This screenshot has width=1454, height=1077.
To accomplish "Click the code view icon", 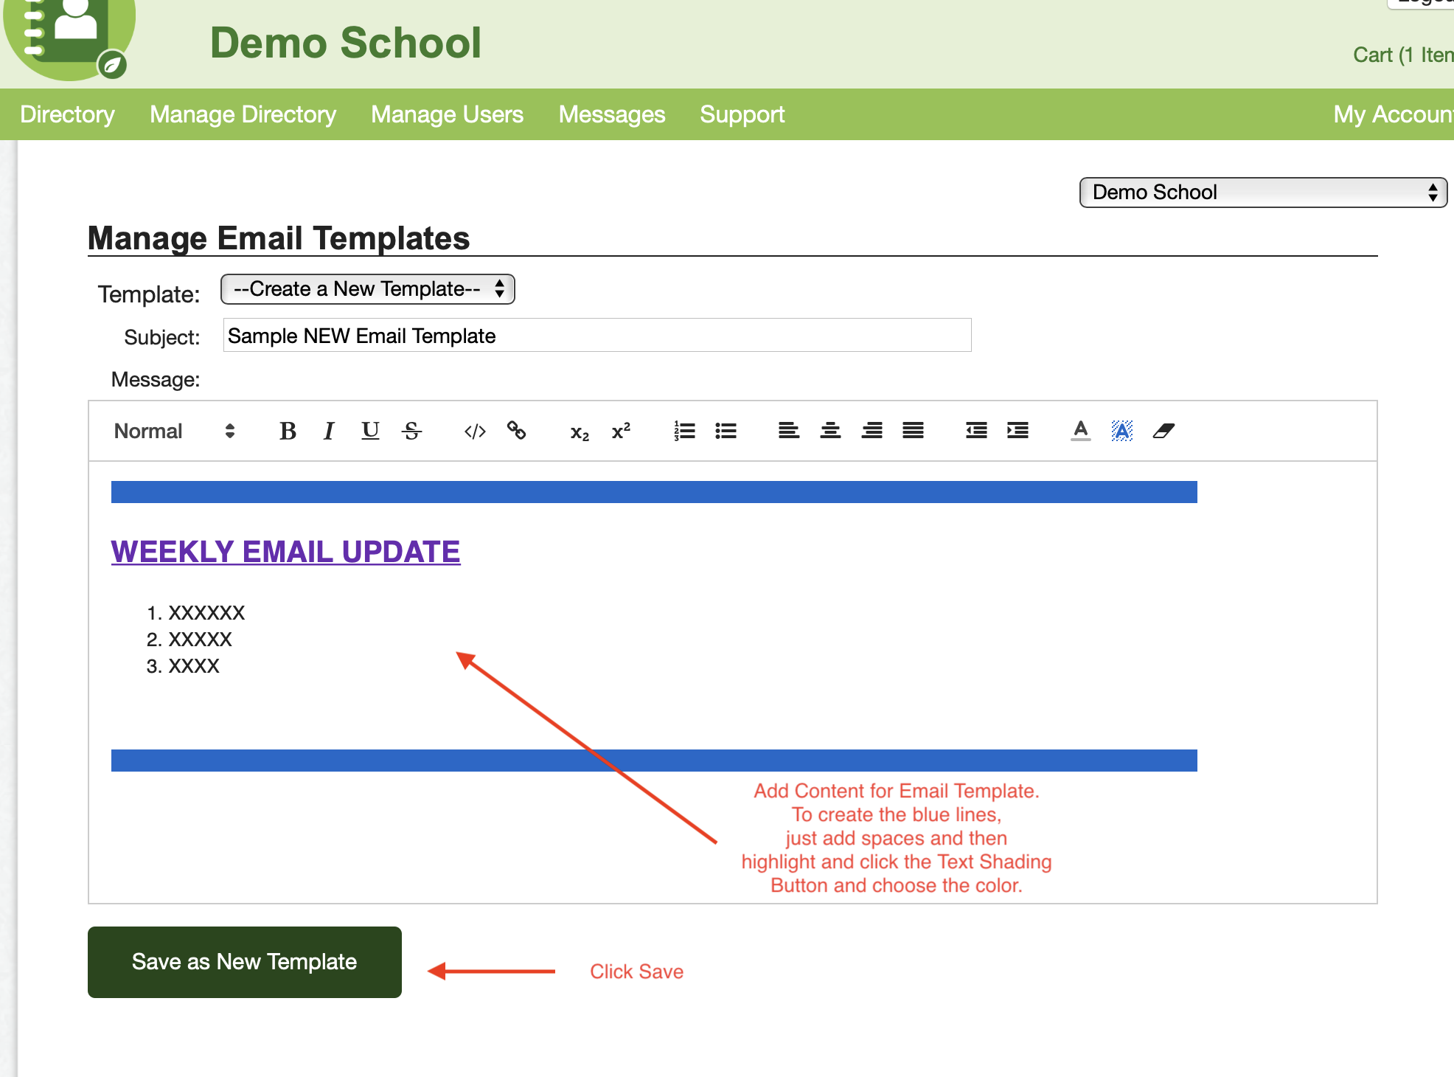I will [475, 431].
